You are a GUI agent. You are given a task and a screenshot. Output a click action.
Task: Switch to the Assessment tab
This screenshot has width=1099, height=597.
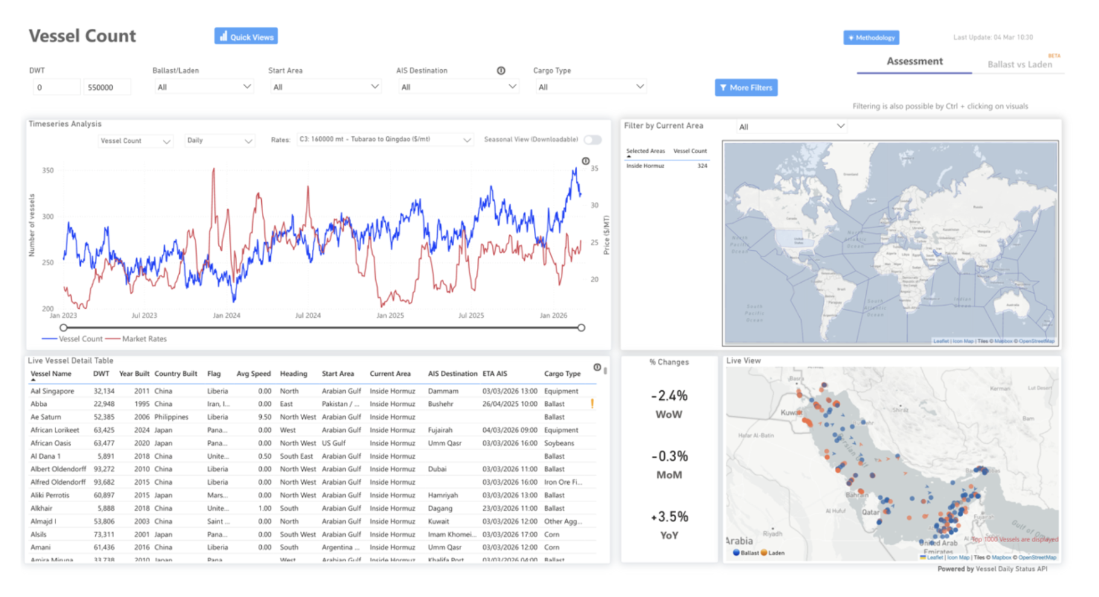coord(914,62)
